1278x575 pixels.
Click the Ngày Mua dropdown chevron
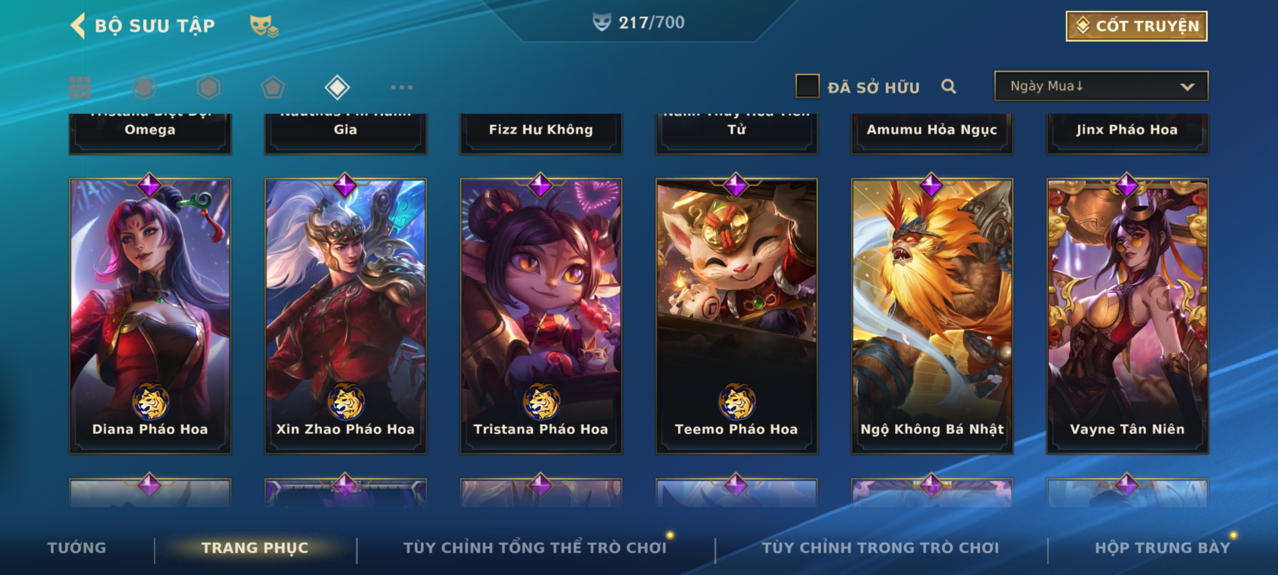(x=1187, y=87)
